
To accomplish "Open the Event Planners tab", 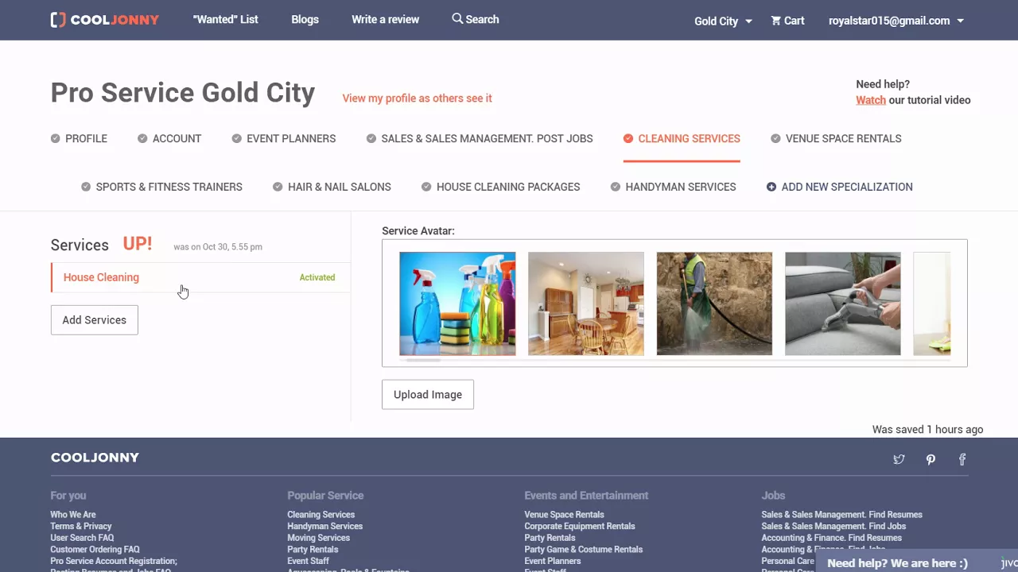I will (x=291, y=138).
